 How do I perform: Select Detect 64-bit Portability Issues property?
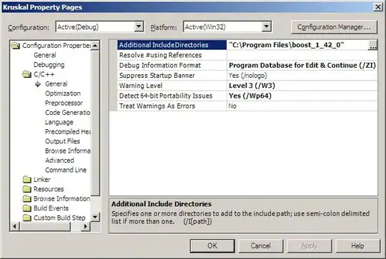coord(172,96)
